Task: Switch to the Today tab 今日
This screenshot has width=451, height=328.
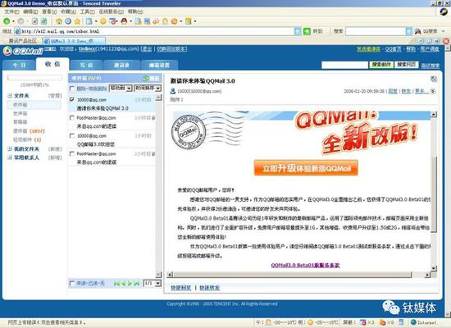Action: click(x=19, y=66)
